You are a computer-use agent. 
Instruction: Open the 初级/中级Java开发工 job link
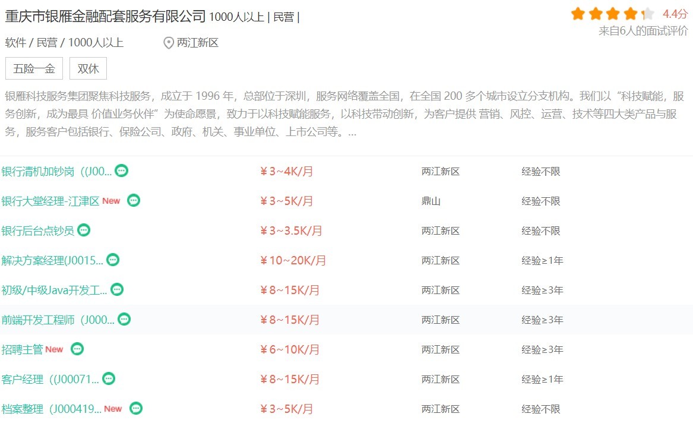pos(54,290)
